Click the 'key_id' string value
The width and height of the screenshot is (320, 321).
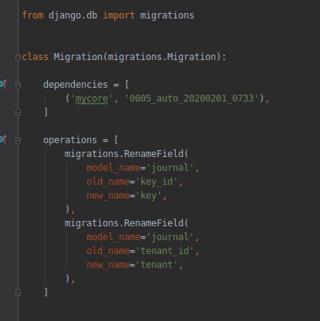coord(157,182)
